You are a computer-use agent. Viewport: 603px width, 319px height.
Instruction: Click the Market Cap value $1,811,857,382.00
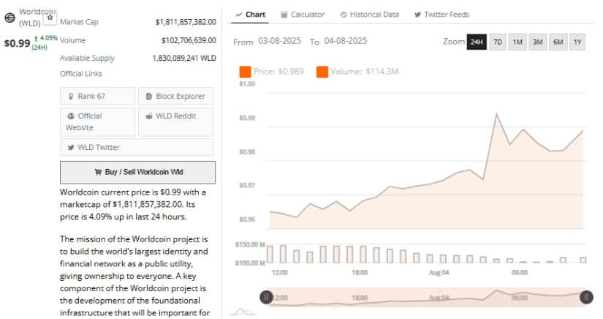click(x=186, y=22)
